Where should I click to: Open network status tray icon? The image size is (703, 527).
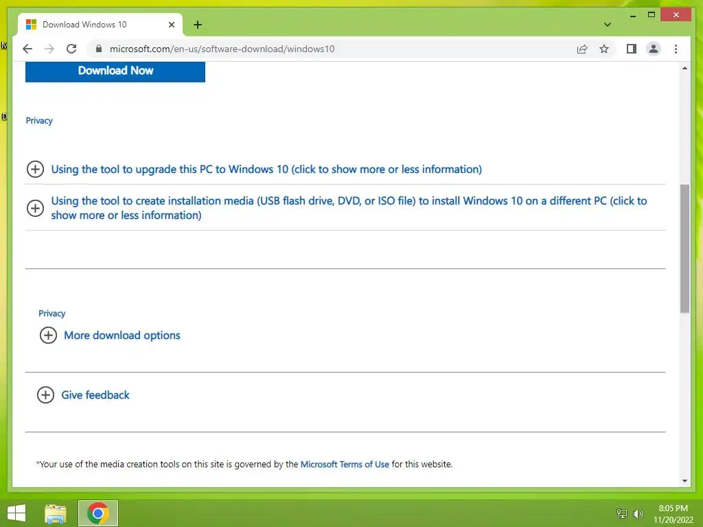click(x=622, y=513)
